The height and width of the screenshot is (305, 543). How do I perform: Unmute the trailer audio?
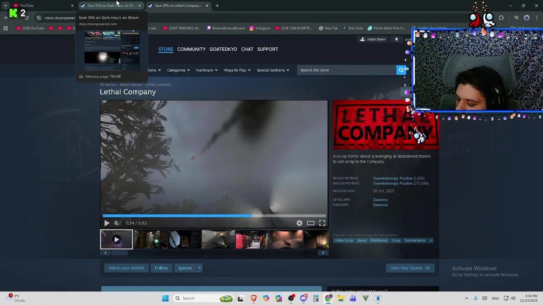point(118,223)
